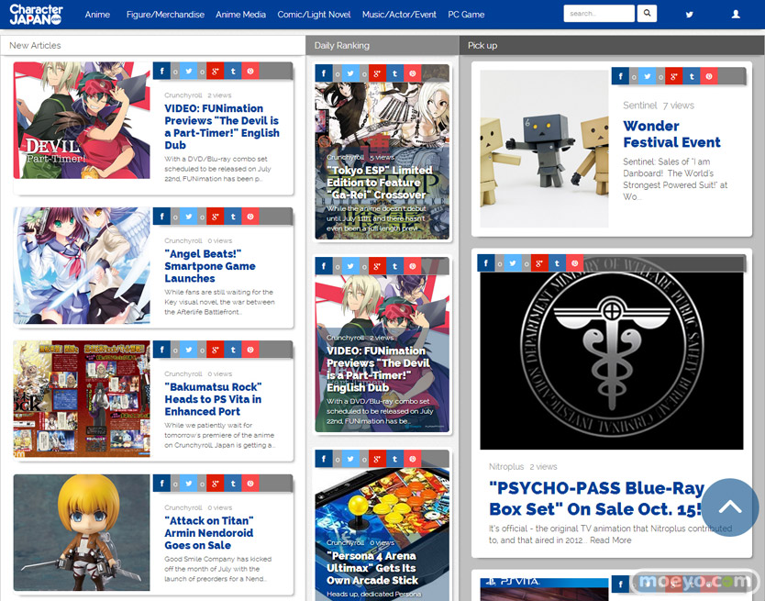The image size is (765, 601).
Task: Share the Angel Beats article on Google+
Action: click(x=215, y=217)
